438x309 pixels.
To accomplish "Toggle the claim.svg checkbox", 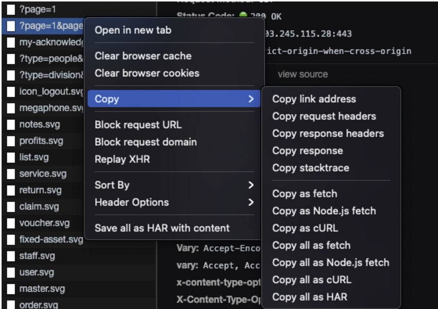I will pos(11,207).
